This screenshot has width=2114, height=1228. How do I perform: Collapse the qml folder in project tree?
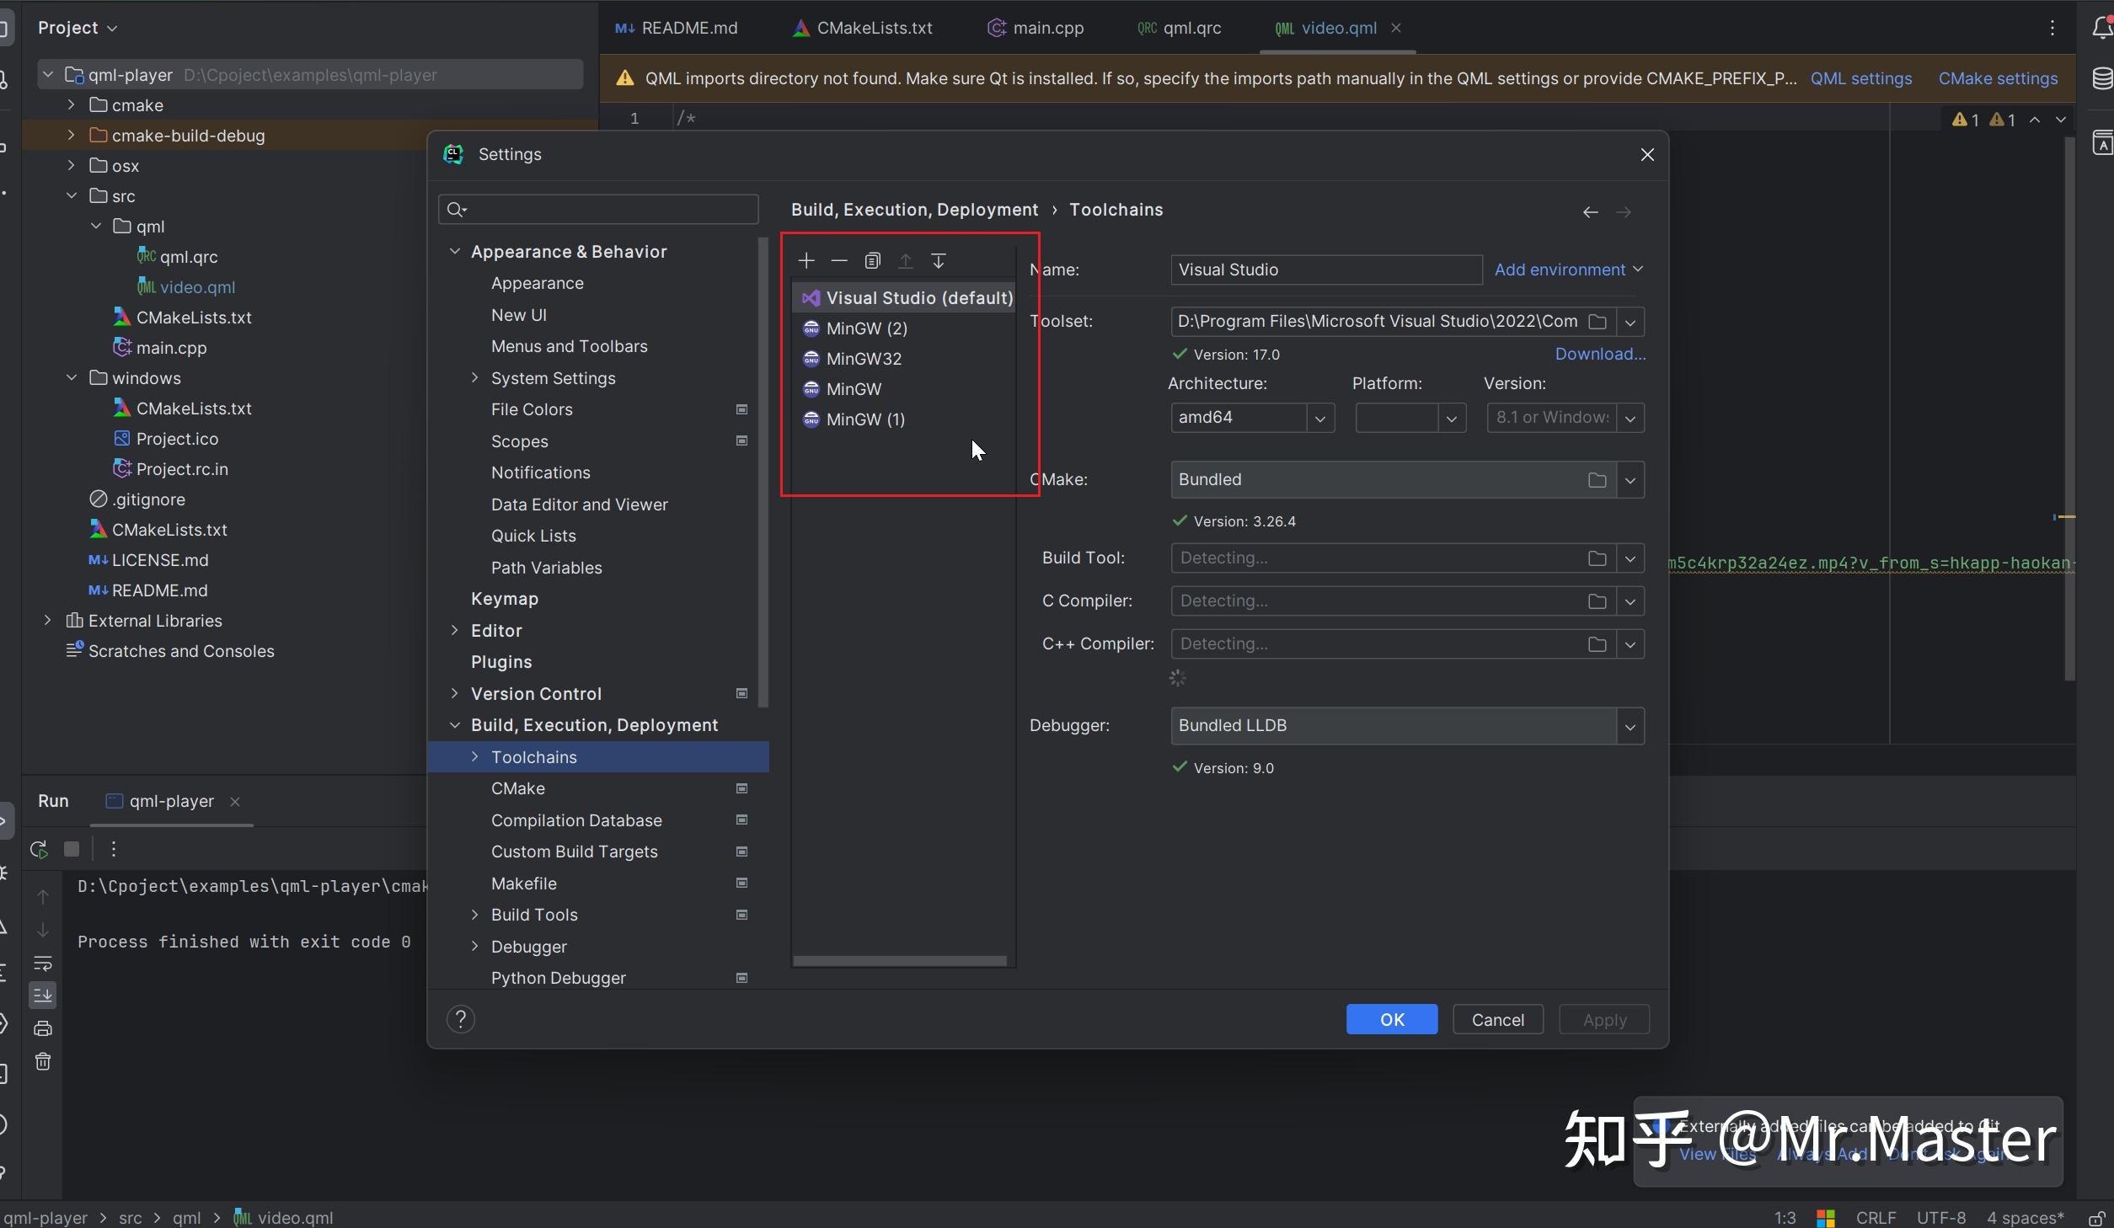pyautogui.click(x=97, y=226)
